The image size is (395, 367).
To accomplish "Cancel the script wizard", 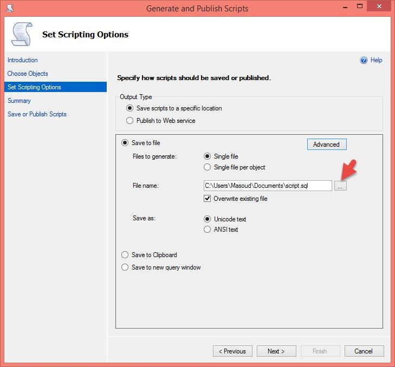I will [364, 351].
